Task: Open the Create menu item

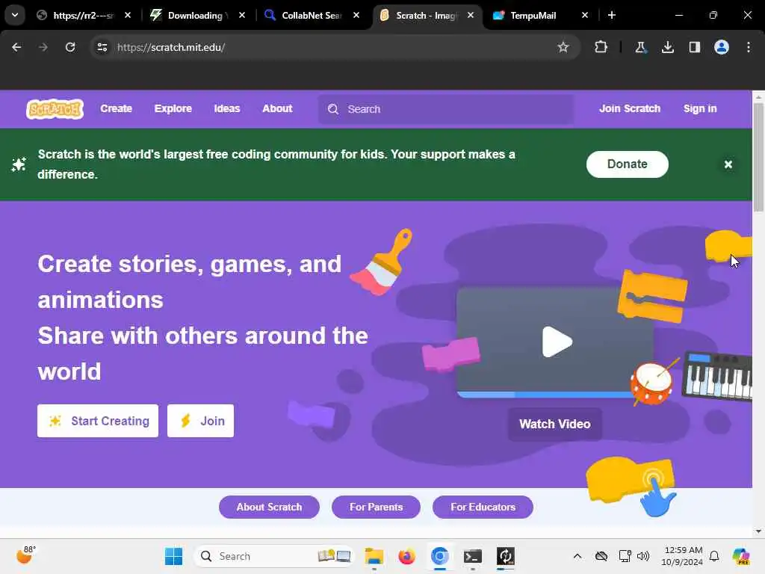Action: tap(116, 109)
